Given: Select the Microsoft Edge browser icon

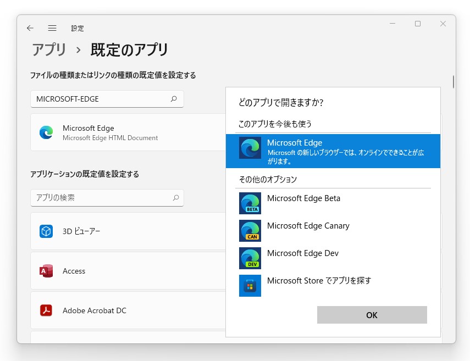Looking at the screenshot, I should point(250,148).
